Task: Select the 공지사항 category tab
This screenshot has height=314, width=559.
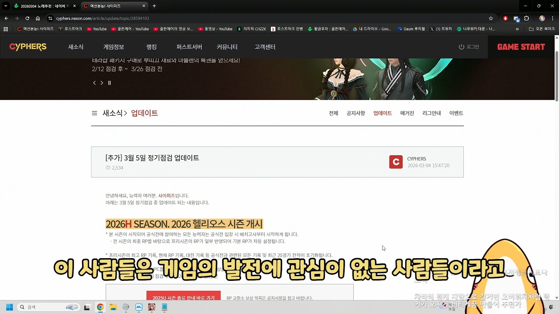Action: pos(355,113)
